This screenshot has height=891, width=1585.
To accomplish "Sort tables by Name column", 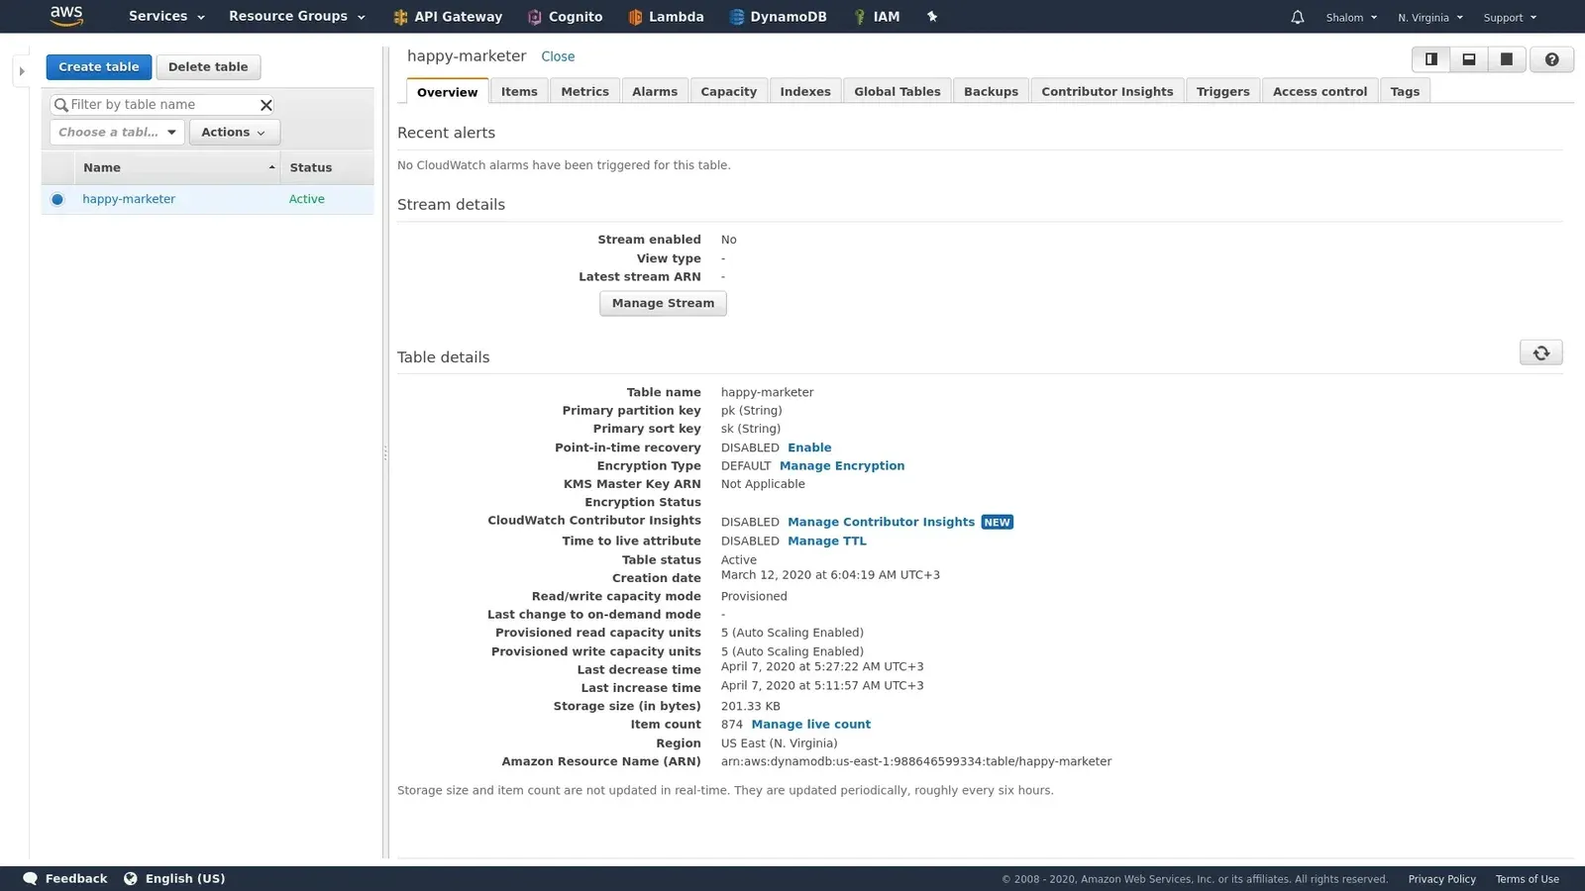I will [176, 168].
